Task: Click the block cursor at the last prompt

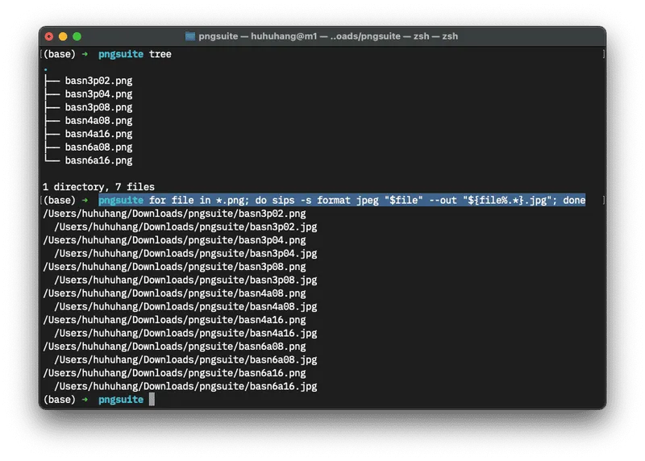Action: pos(152,400)
